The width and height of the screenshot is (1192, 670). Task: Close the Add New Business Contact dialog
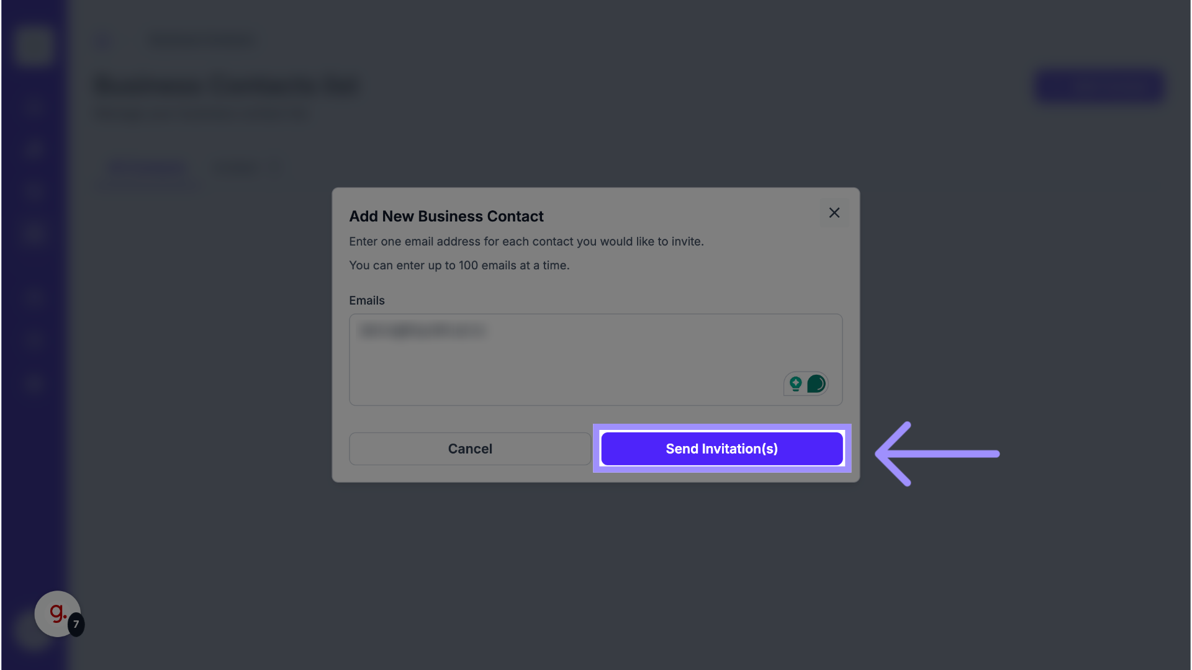pyautogui.click(x=834, y=213)
